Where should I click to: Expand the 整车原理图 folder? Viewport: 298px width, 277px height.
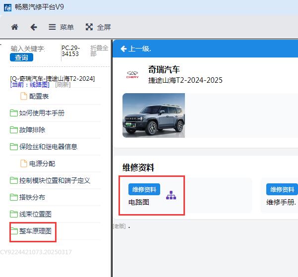pos(31,231)
